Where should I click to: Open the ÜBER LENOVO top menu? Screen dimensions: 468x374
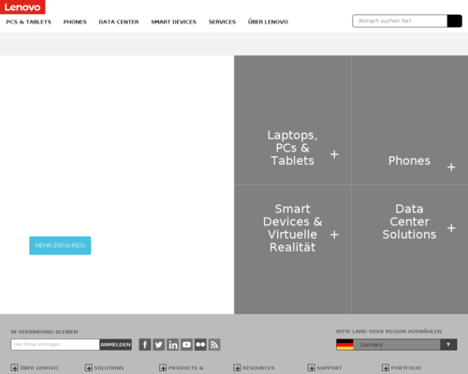(x=268, y=22)
